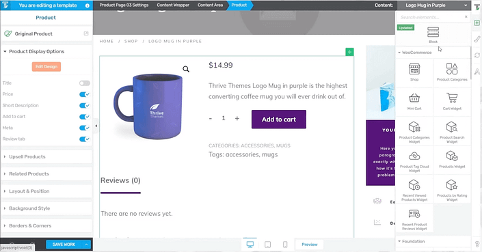
Task: Expand Borders & Corners section
Action: click(46, 225)
